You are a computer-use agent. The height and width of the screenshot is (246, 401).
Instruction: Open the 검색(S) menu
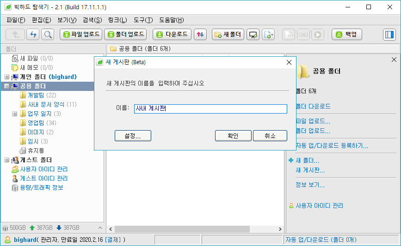coord(93,20)
